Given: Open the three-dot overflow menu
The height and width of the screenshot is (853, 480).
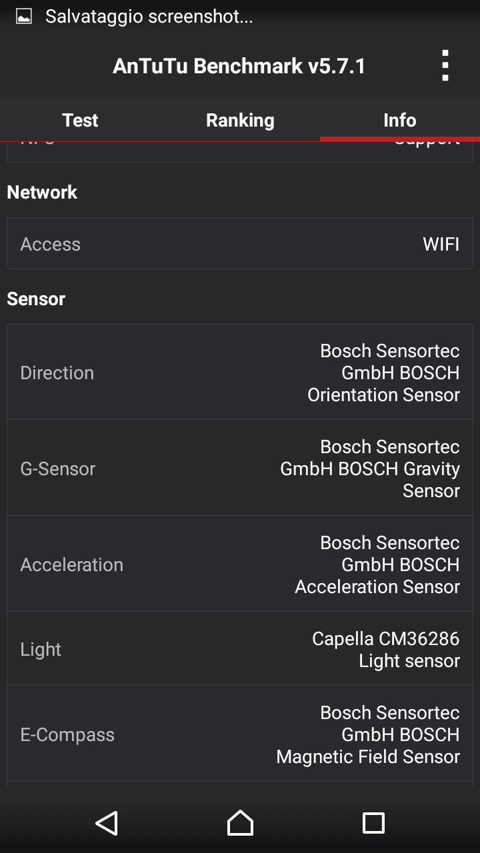Looking at the screenshot, I should 445,66.
